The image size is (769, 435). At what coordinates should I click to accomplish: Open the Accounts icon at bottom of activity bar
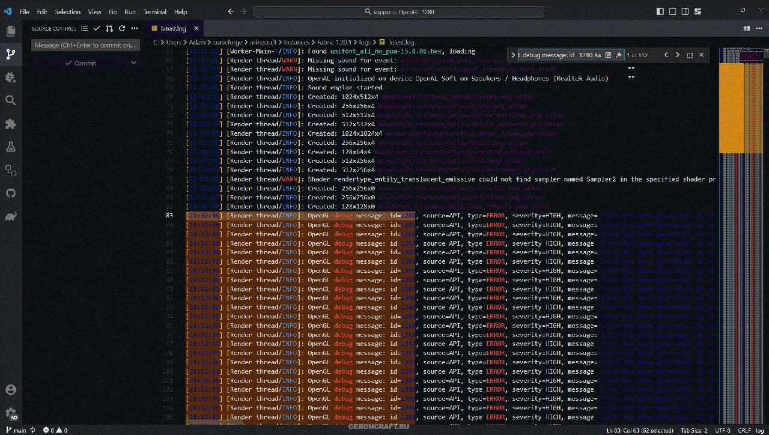(10, 390)
